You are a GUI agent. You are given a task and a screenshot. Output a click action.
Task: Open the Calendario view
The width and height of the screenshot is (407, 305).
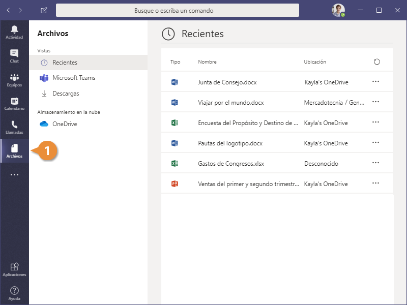tap(14, 103)
